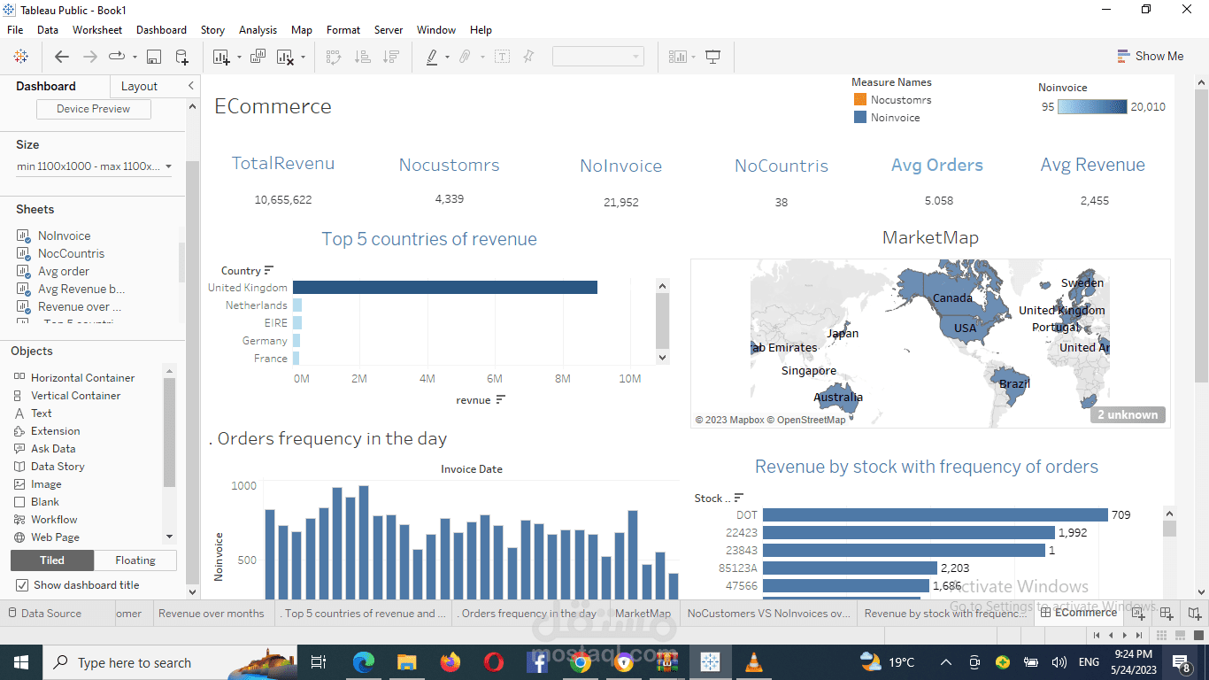Click the Swap Rows and Columns icon
The height and width of the screenshot is (680, 1209).
(334, 56)
